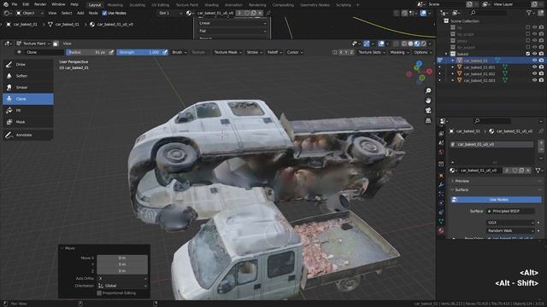Open the Object properties orange square tab
The width and height of the screenshot is (547, 307).
point(441,176)
